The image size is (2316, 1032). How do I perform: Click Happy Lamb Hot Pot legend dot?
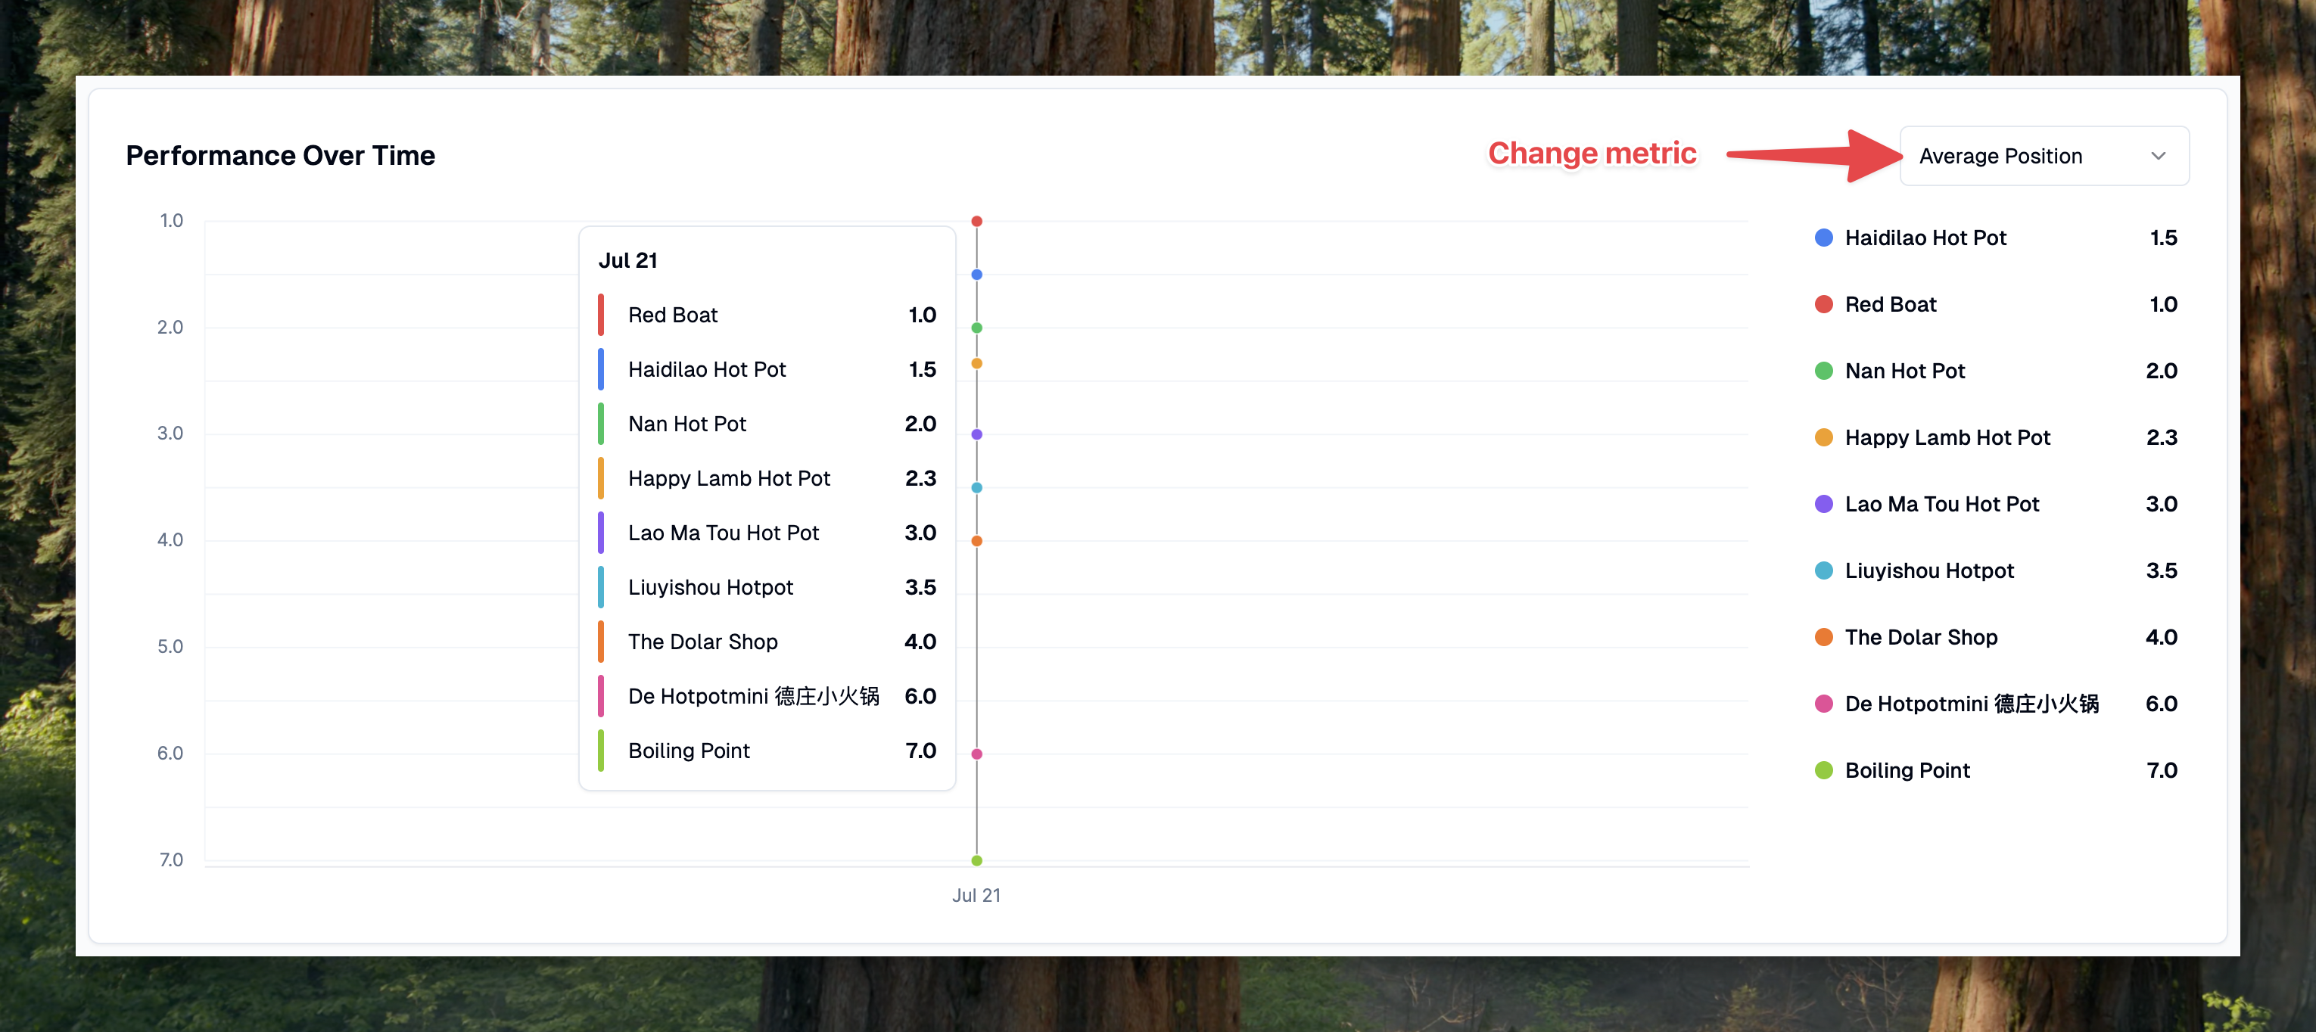[1823, 438]
